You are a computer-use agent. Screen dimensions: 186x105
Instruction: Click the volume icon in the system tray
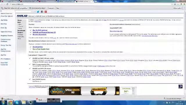click(170, 103)
